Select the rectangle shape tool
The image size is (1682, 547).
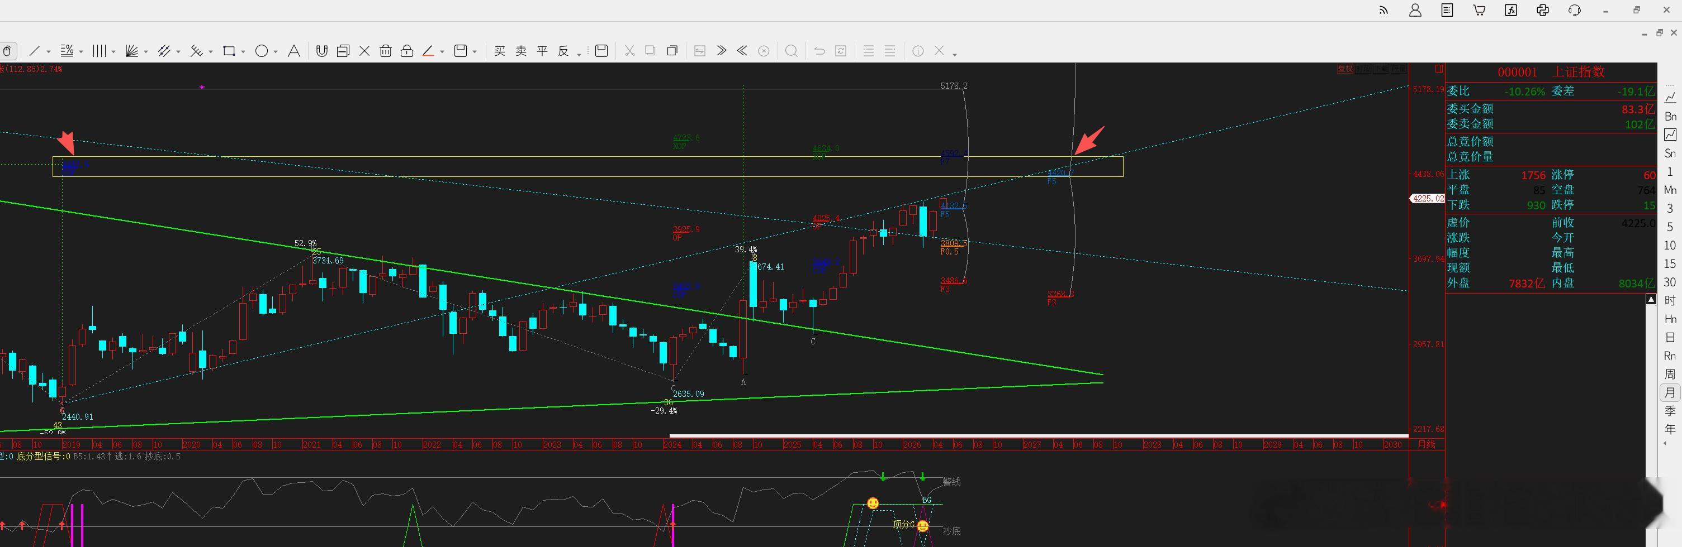click(229, 51)
